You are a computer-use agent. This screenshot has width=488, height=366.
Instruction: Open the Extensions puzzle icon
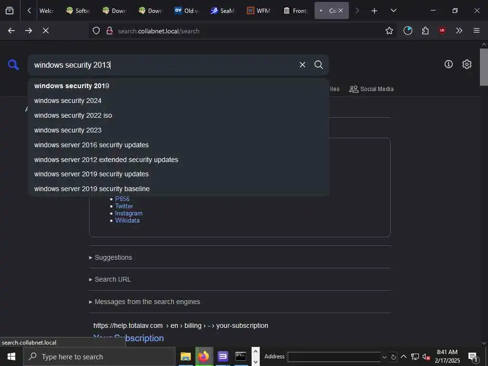[x=425, y=30]
